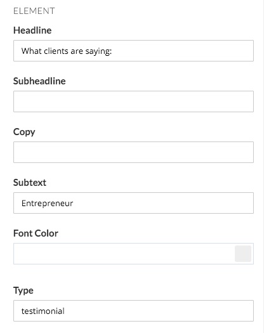Focus the empty Subheadline input box
The image size is (264, 333).
[x=133, y=101]
